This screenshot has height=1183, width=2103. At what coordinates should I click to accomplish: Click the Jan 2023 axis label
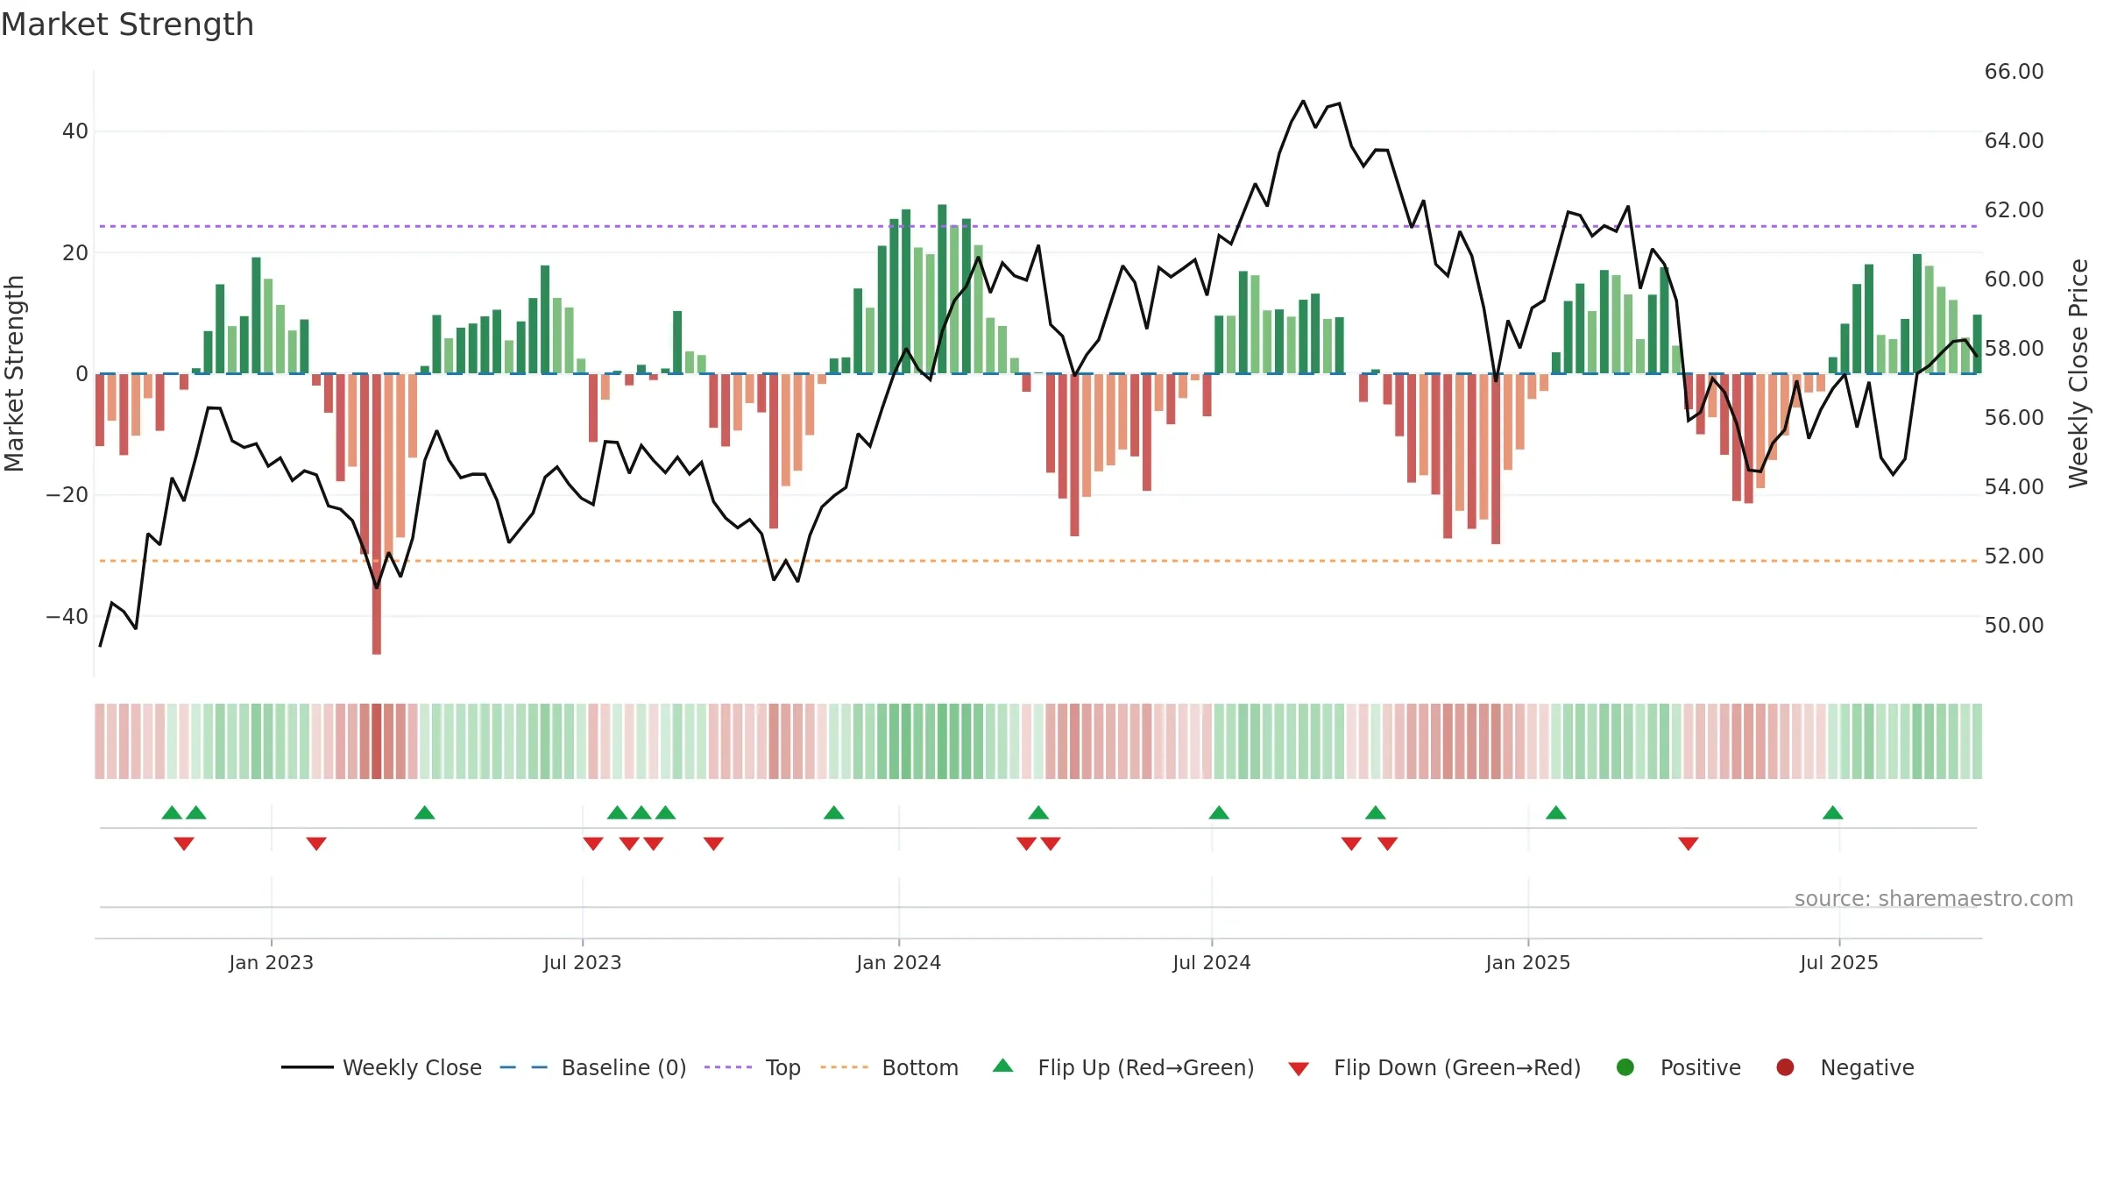point(271,962)
